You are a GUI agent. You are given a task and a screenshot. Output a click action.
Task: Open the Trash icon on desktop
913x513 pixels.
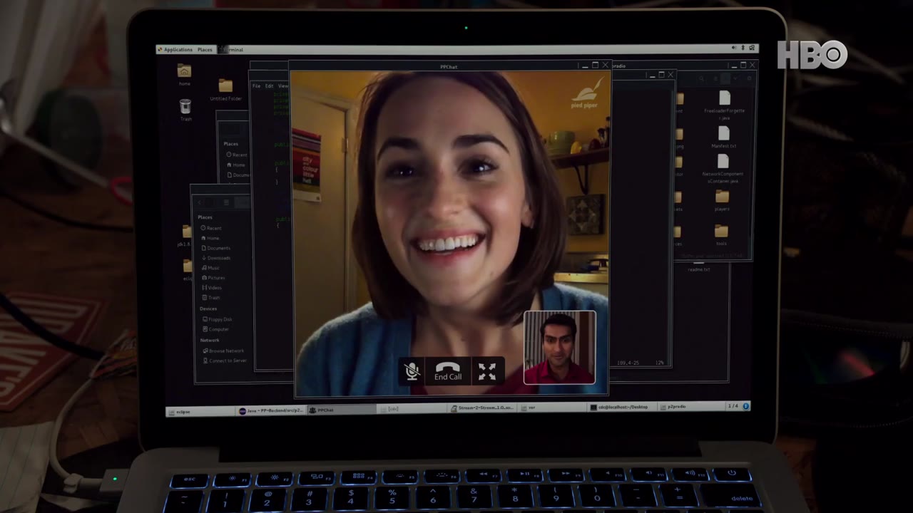click(x=185, y=110)
